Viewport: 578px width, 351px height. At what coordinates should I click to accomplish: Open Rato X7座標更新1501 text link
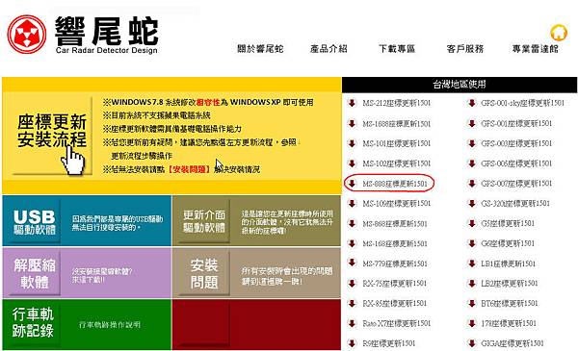(x=397, y=323)
